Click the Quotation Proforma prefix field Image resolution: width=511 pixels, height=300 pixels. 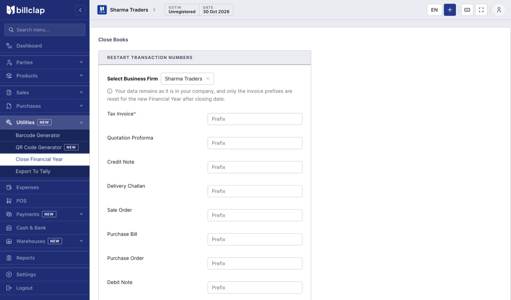[255, 143]
